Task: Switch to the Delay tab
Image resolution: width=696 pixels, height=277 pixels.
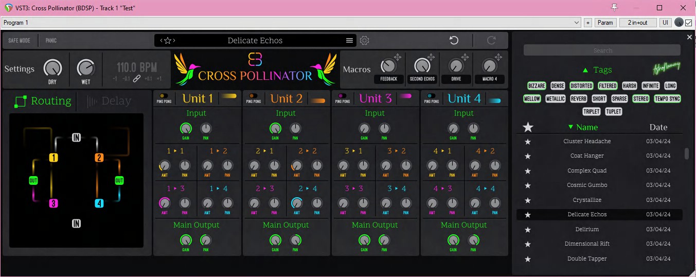Action: [x=109, y=101]
